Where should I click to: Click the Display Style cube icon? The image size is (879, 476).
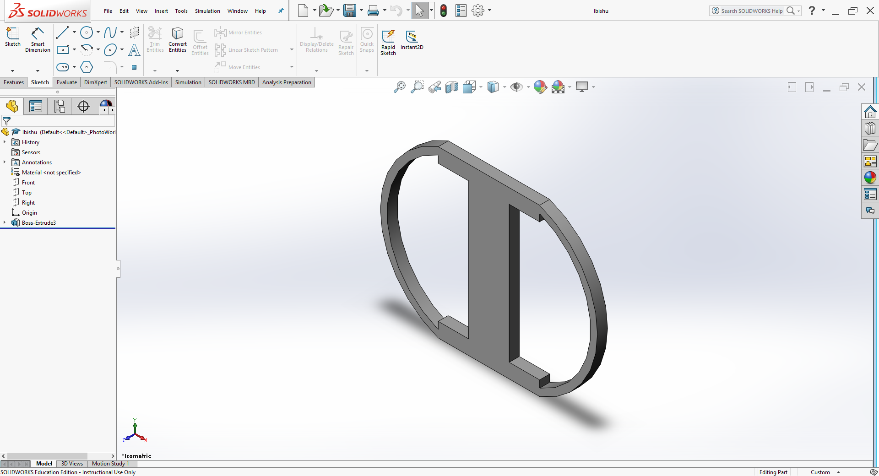pos(493,87)
